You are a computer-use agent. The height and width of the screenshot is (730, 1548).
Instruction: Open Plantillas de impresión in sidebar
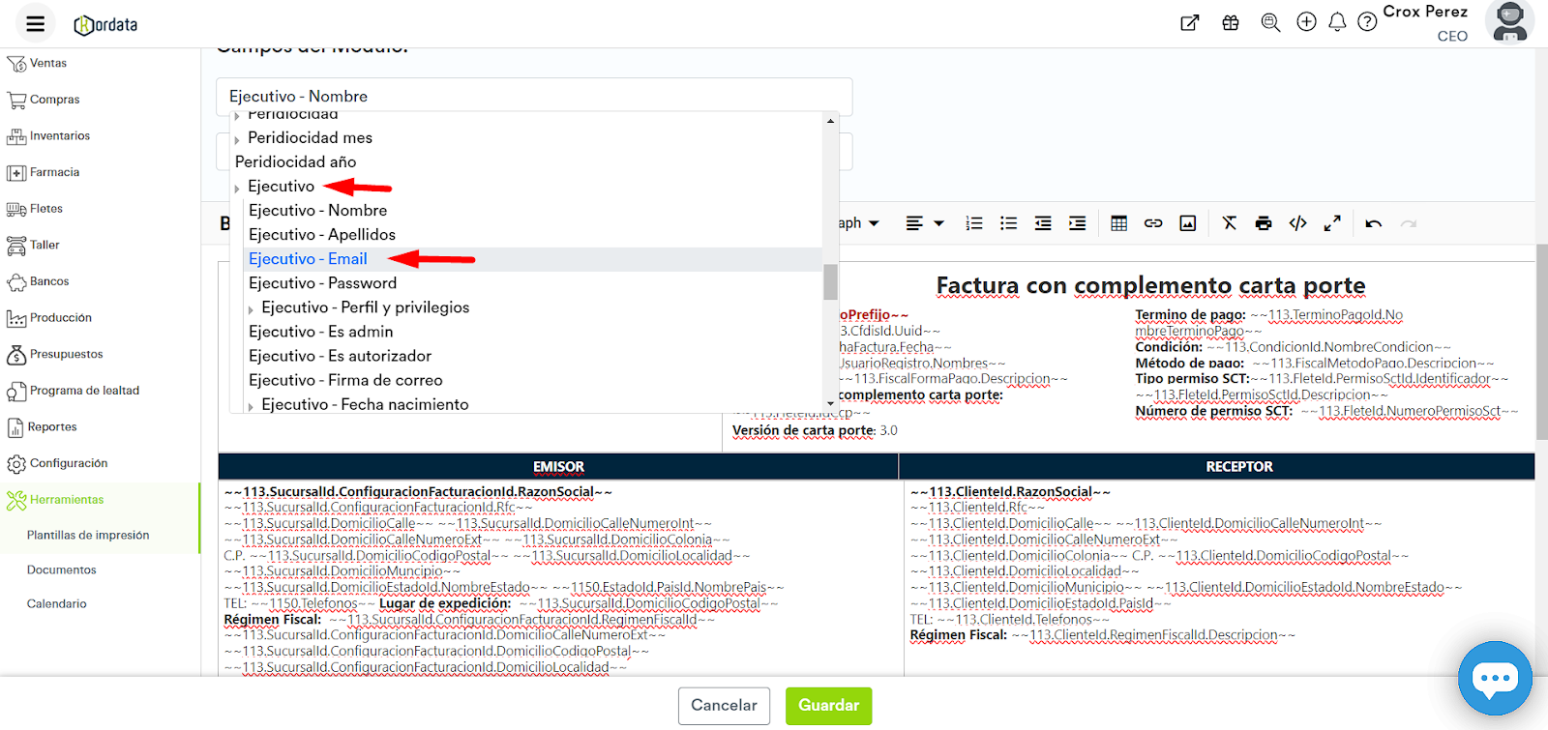tap(88, 535)
